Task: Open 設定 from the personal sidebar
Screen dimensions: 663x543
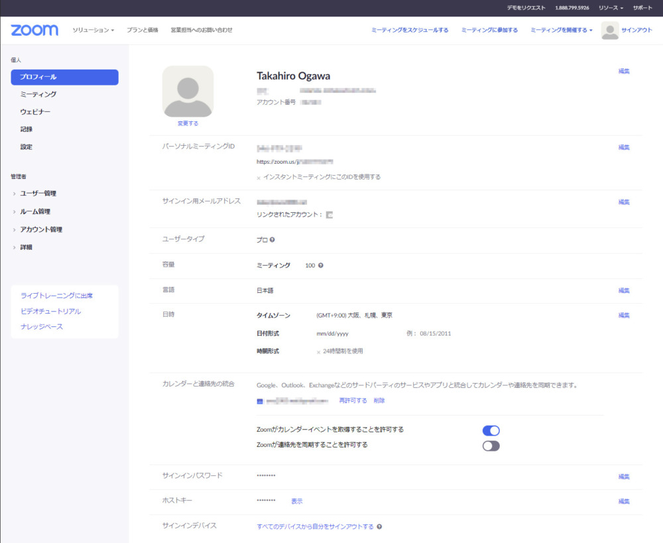Action: (26, 147)
